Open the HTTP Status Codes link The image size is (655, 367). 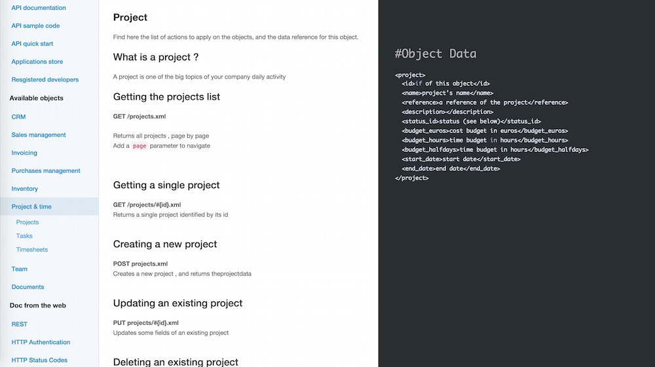click(39, 360)
